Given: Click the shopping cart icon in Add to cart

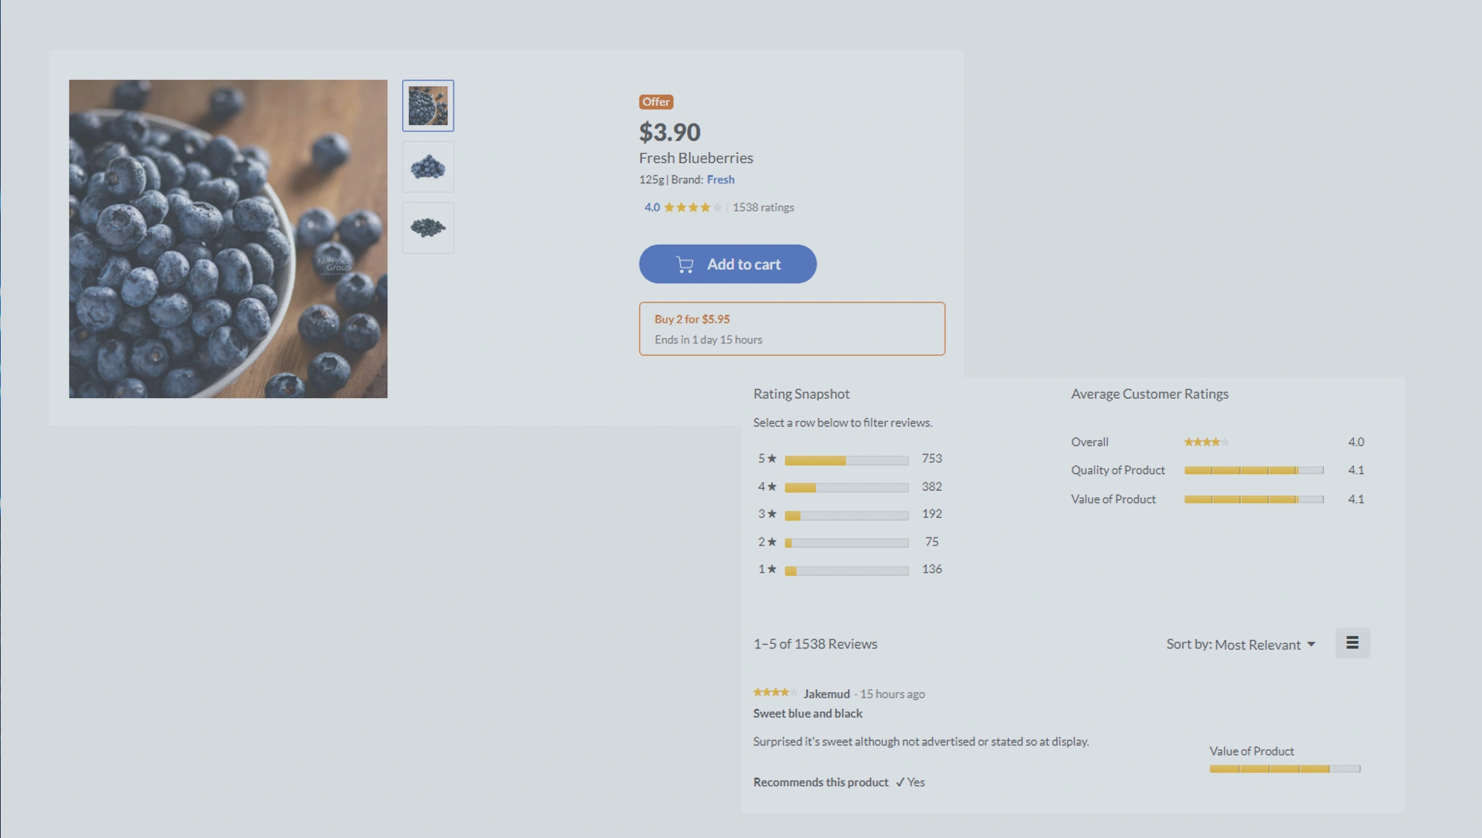Looking at the screenshot, I should [x=684, y=264].
